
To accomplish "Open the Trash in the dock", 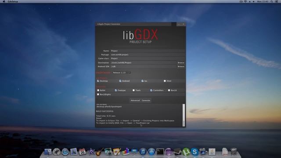I will [234, 151].
